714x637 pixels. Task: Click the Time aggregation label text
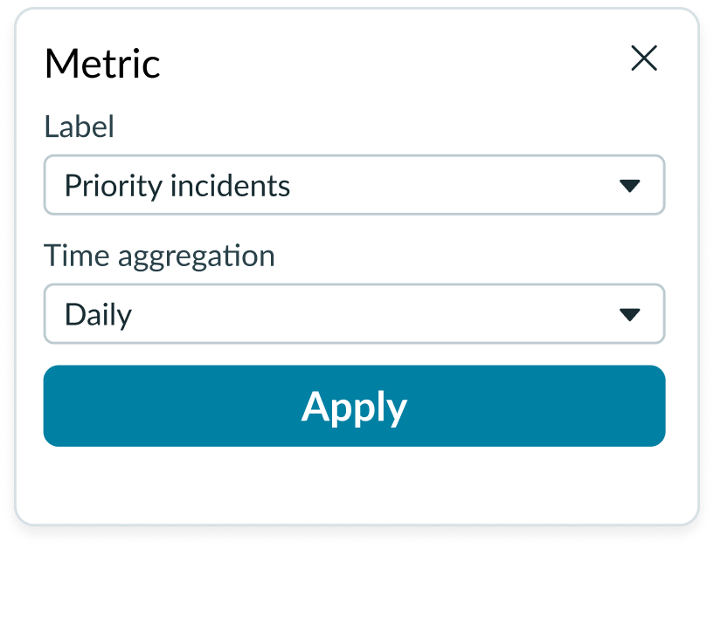[159, 256]
